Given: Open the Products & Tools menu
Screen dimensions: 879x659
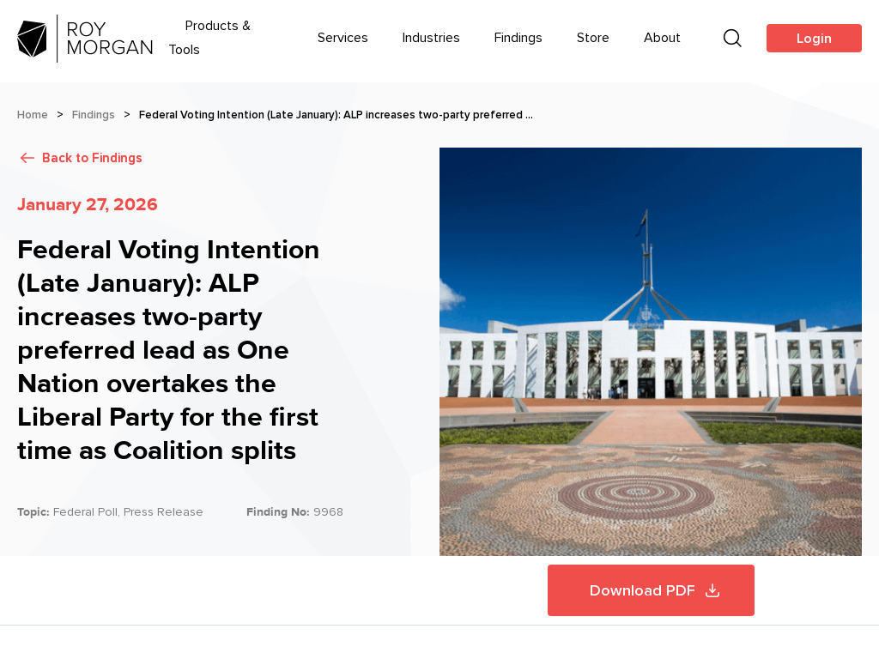Looking at the screenshot, I should 209,38.
